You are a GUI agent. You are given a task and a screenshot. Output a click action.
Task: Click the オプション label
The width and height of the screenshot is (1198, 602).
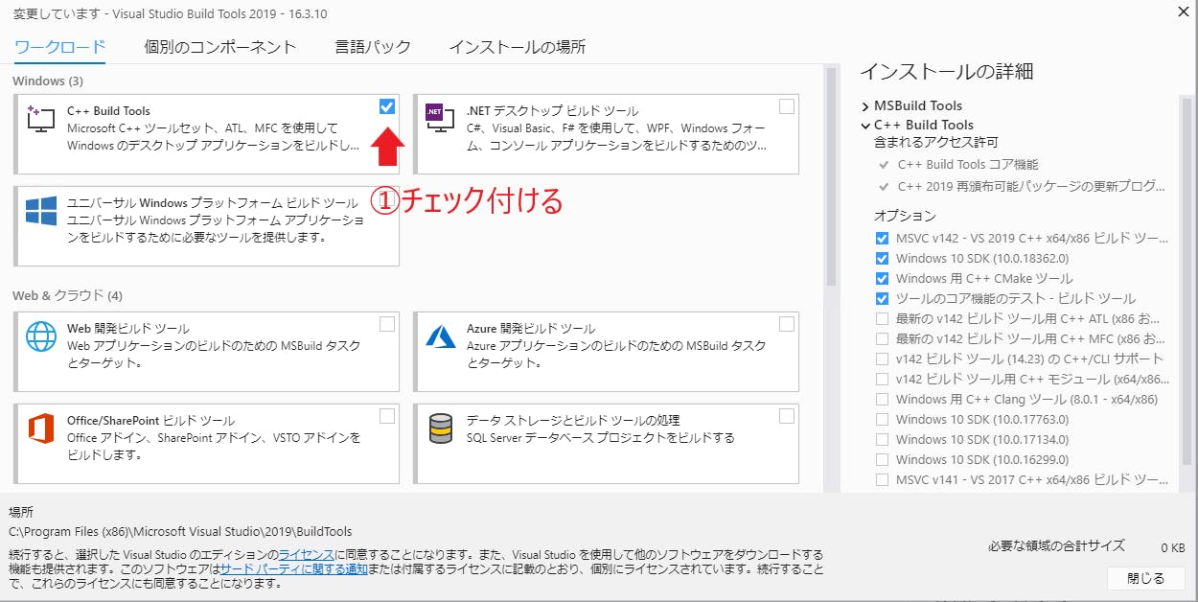(x=905, y=216)
